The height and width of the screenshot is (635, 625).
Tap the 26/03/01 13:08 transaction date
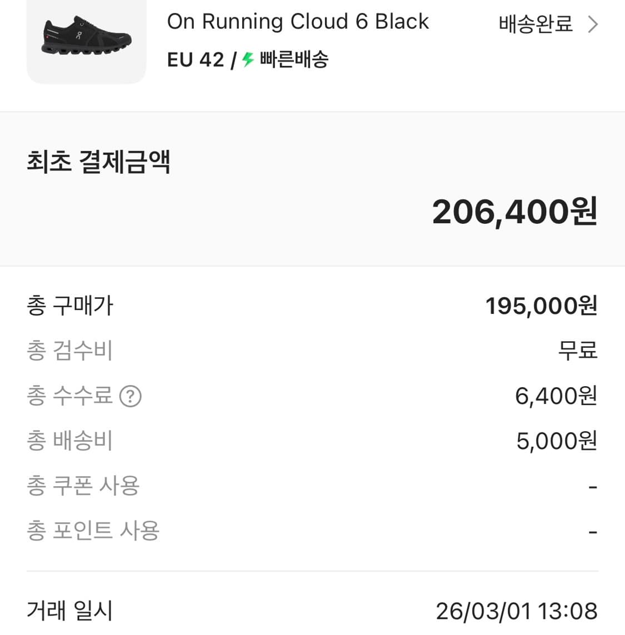pos(516,611)
